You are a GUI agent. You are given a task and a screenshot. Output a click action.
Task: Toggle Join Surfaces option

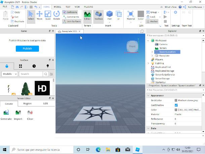pyautogui.click(x=72, y=21)
